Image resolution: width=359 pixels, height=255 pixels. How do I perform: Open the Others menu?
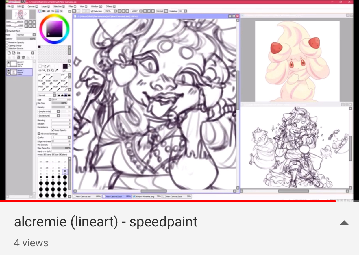[110, 6]
